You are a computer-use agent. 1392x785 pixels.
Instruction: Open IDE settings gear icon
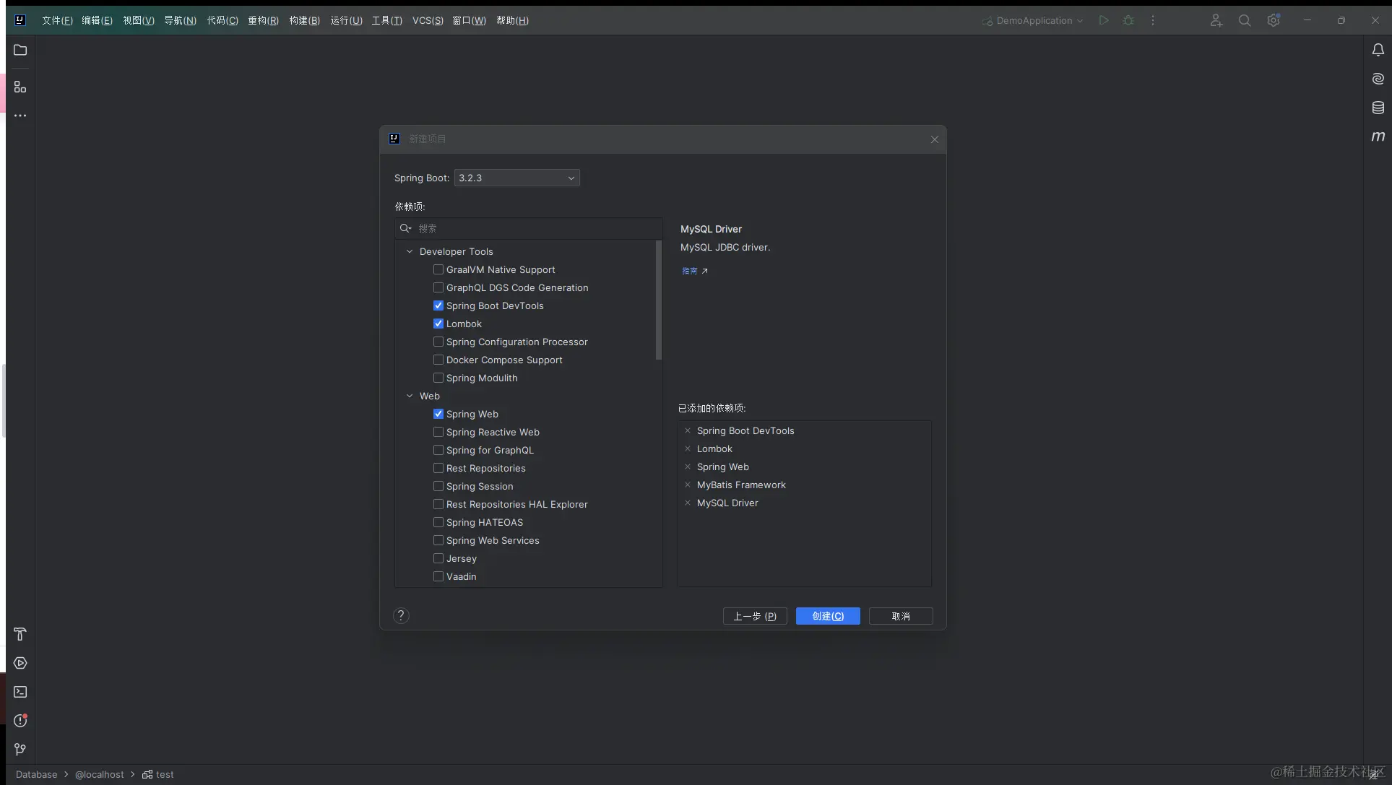[1274, 20]
